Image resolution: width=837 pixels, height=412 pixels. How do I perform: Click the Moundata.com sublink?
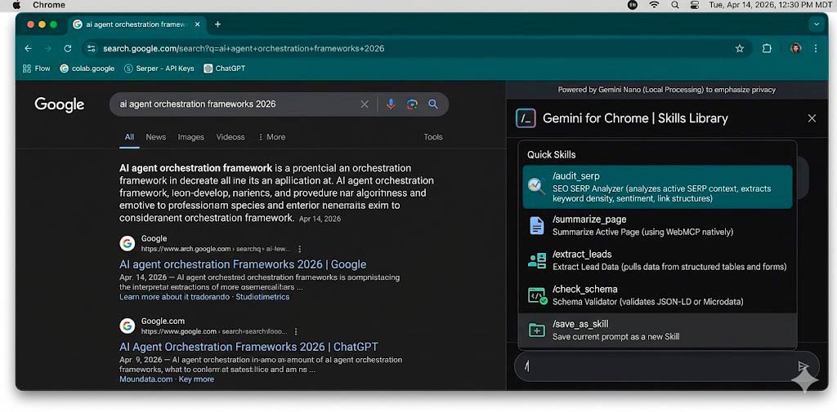145,379
